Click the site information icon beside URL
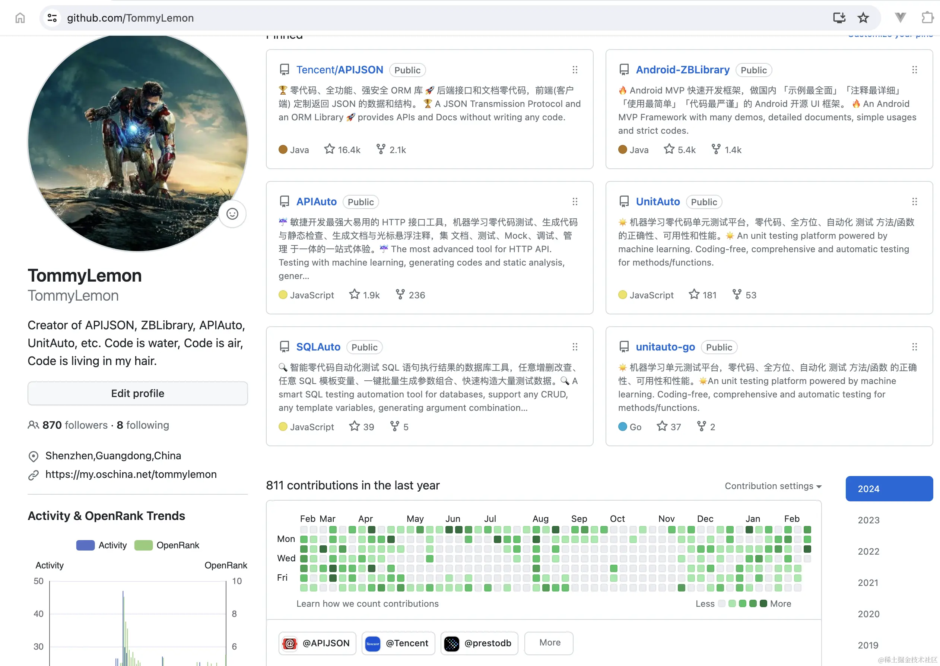940x666 pixels. [x=52, y=18]
